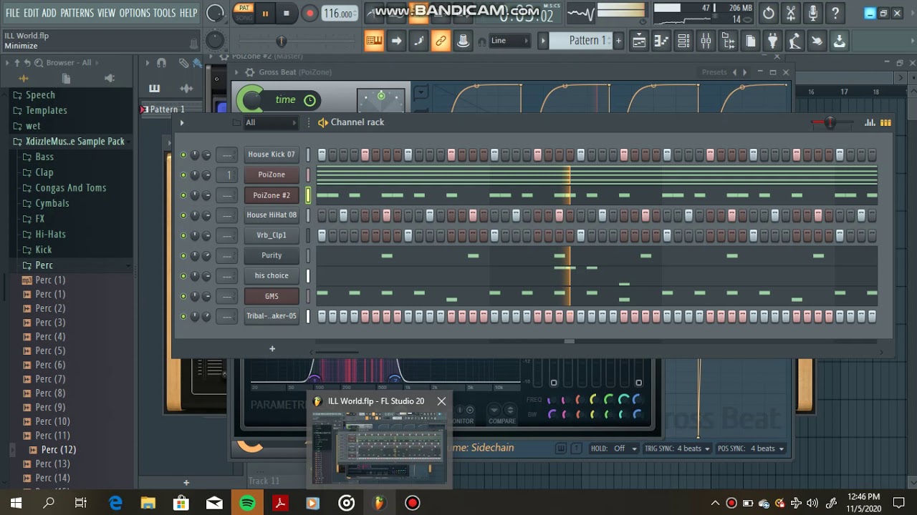This screenshot has width=917, height=515.
Task: Mute the PoiZone channel green LED
Action: click(x=183, y=175)
